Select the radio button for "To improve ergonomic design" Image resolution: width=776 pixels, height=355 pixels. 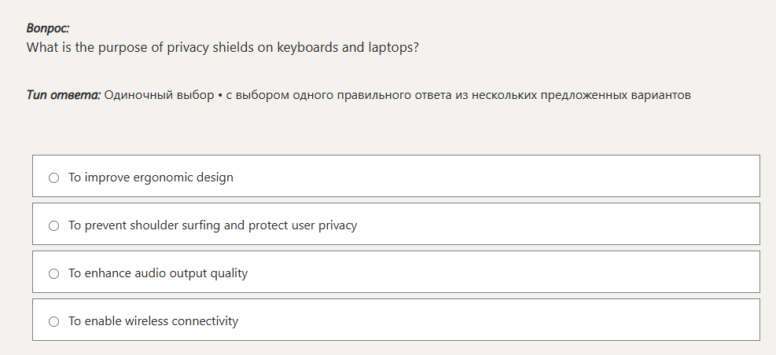pyautogui.click(x=53, y=177)
